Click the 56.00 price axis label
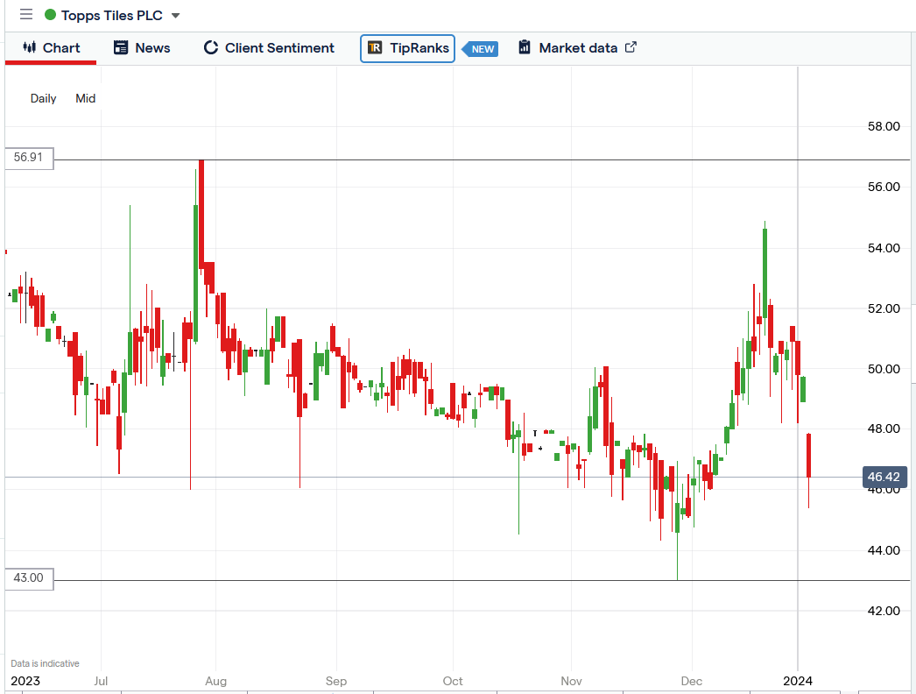This screenshot has height=694, width=916. tap(884, 188)
